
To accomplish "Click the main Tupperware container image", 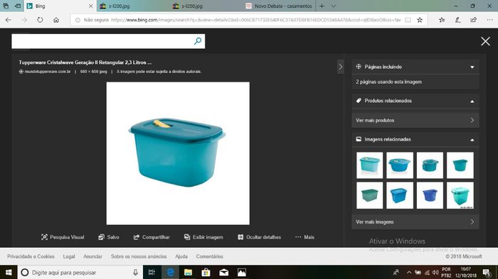I will tap(178, 153).
